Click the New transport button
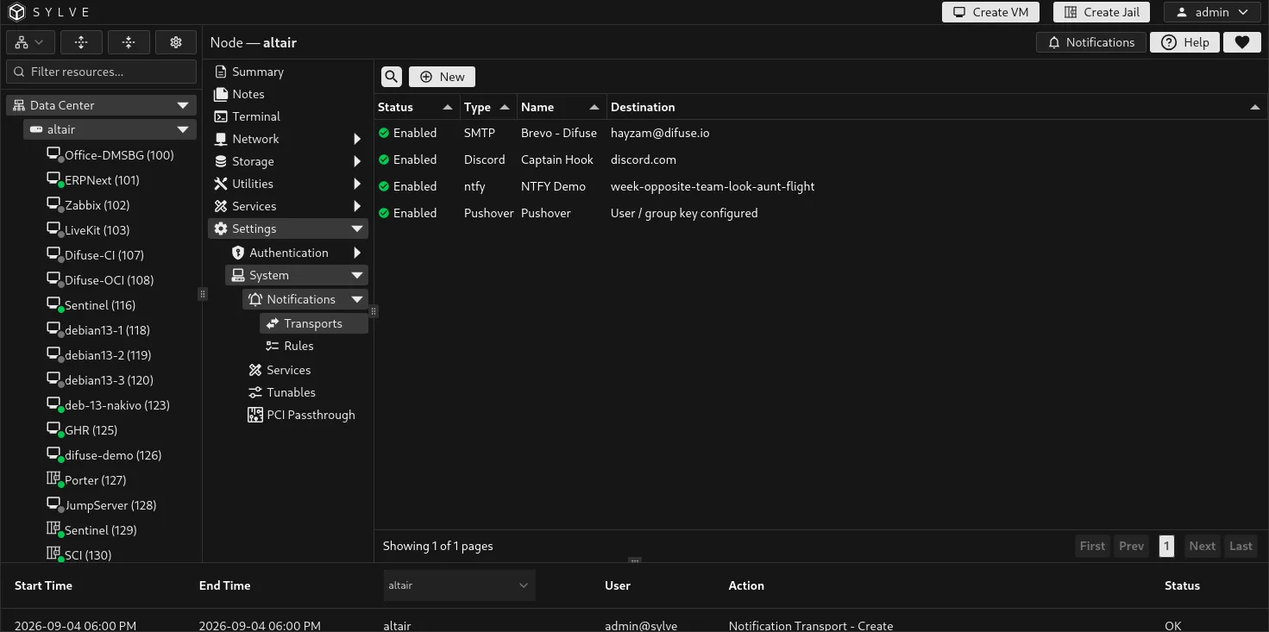Viewport: 1269px width, 632px height. 442,77
